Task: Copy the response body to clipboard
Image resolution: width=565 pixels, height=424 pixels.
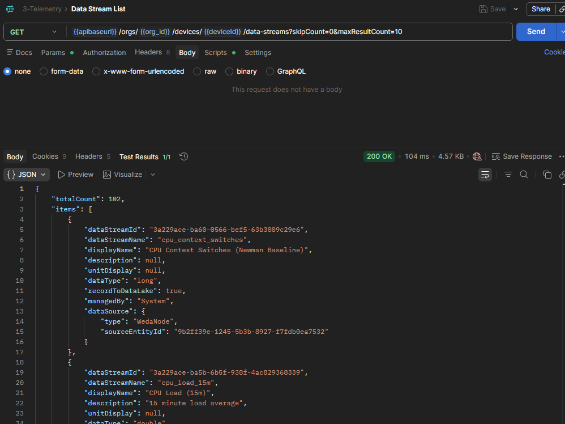Action: (547, 175)
